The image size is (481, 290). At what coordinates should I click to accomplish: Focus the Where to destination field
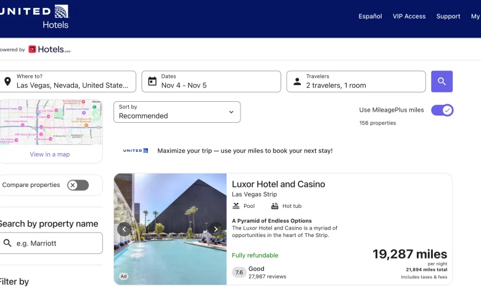click(x=68, y=81)
